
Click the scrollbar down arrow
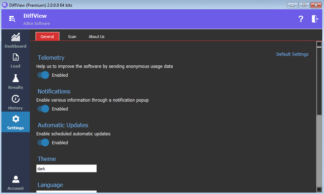click(x=319, y=189)
